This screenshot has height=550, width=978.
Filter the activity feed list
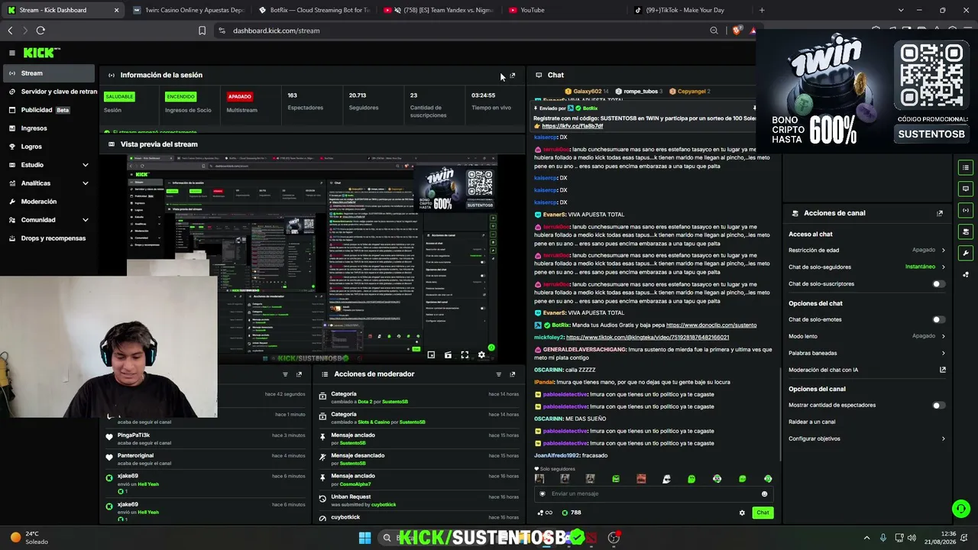point(286,374)
